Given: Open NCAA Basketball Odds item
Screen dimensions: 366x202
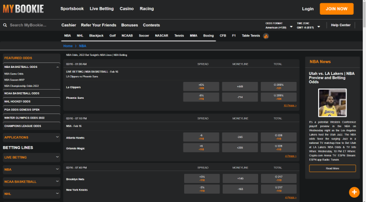Looking at the screenshot, I should click(32, 93).
